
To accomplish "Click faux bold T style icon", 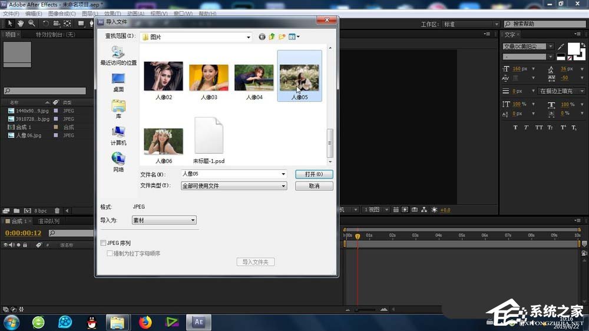I will click(515, 127).
